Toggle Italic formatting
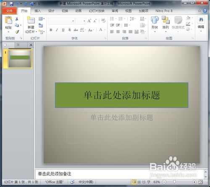The image size is (210, 187). [x=57, y=30]
